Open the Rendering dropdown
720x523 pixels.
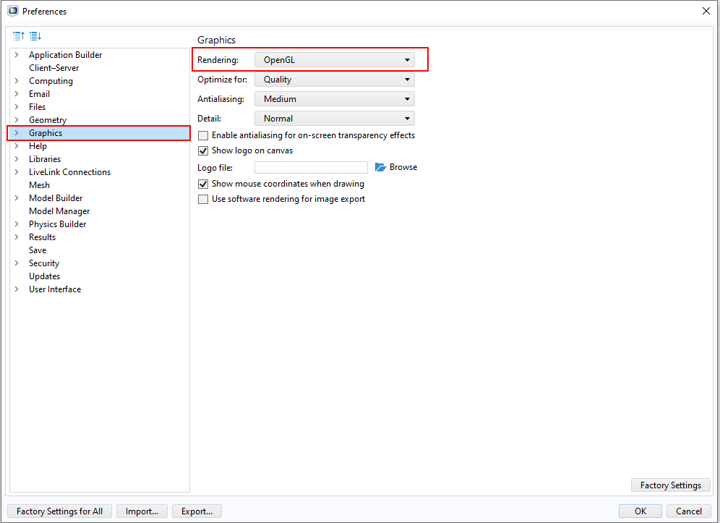point(334,60)
